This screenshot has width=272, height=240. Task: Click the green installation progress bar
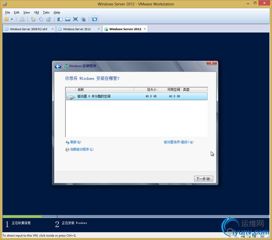pos(22,216)
